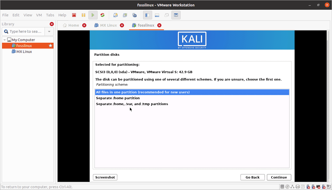332x190 pixels.
Task: Select MX Linux in the library tree
Action: (28, 52)
